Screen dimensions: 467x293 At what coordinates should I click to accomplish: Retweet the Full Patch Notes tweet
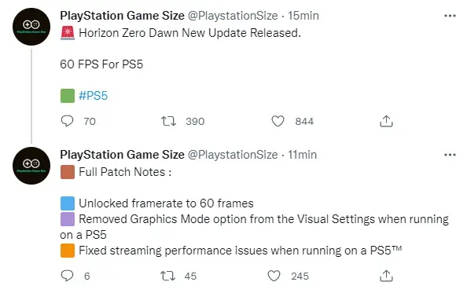pyautogui.click(x=168, y=276)
